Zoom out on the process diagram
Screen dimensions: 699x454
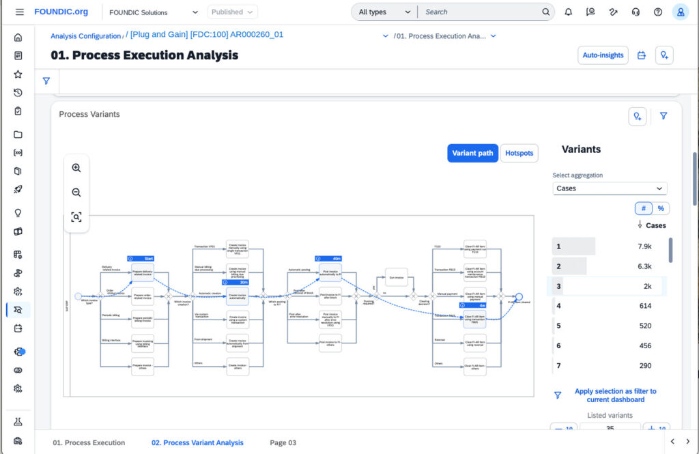(x=76, y=193)
